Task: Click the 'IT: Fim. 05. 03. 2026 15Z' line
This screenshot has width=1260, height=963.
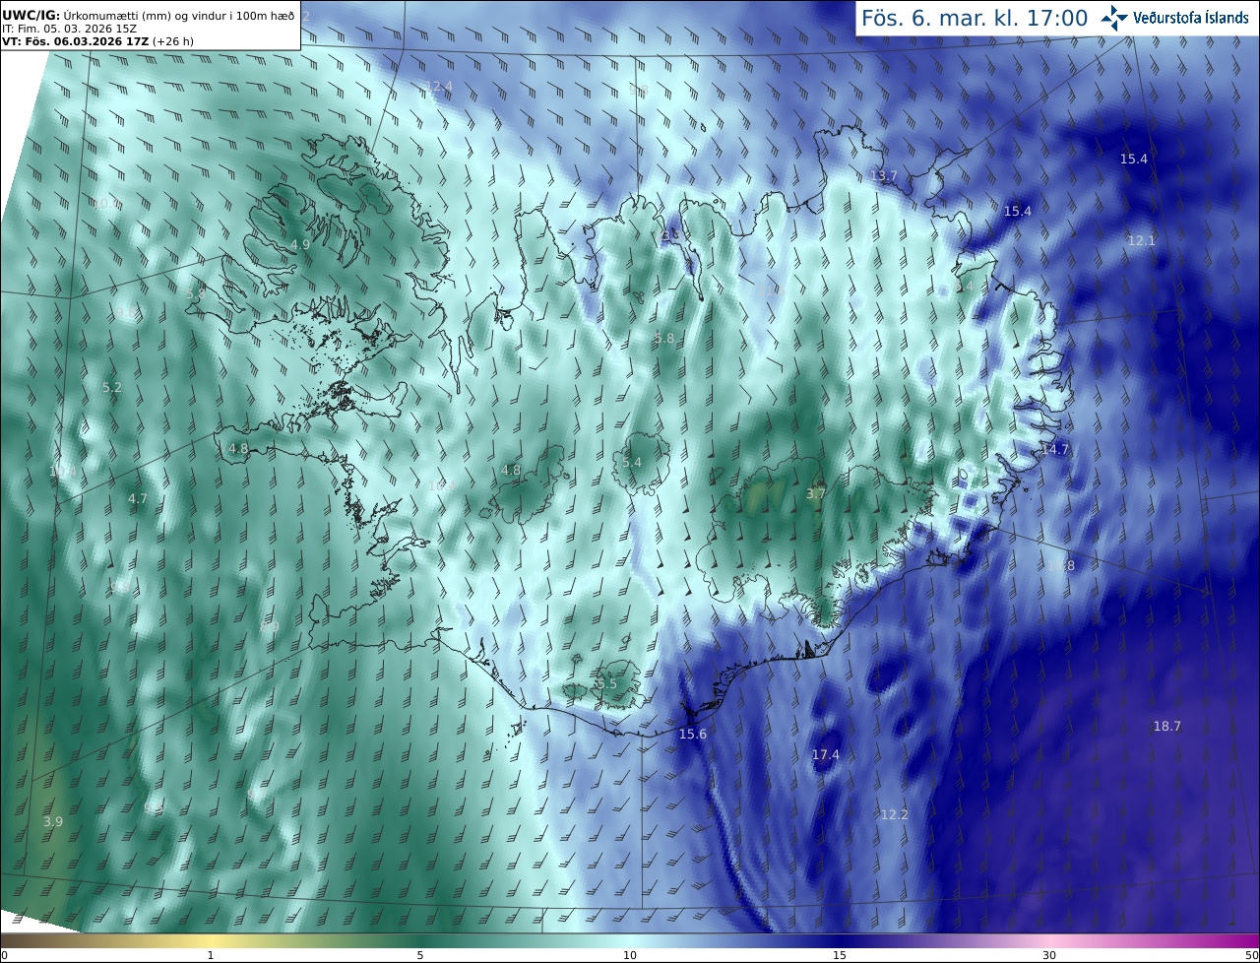Action: point(69,29)
